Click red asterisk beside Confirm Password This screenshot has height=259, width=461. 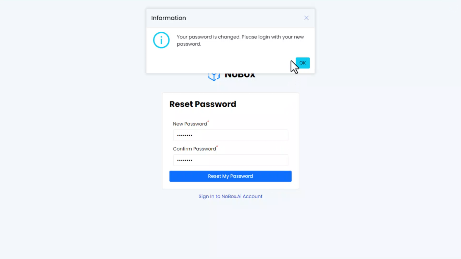[217, 147]
